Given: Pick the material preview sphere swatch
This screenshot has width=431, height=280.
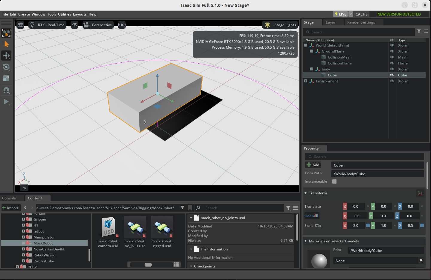Looking at the screenshot, I should (x=319, y=260).
